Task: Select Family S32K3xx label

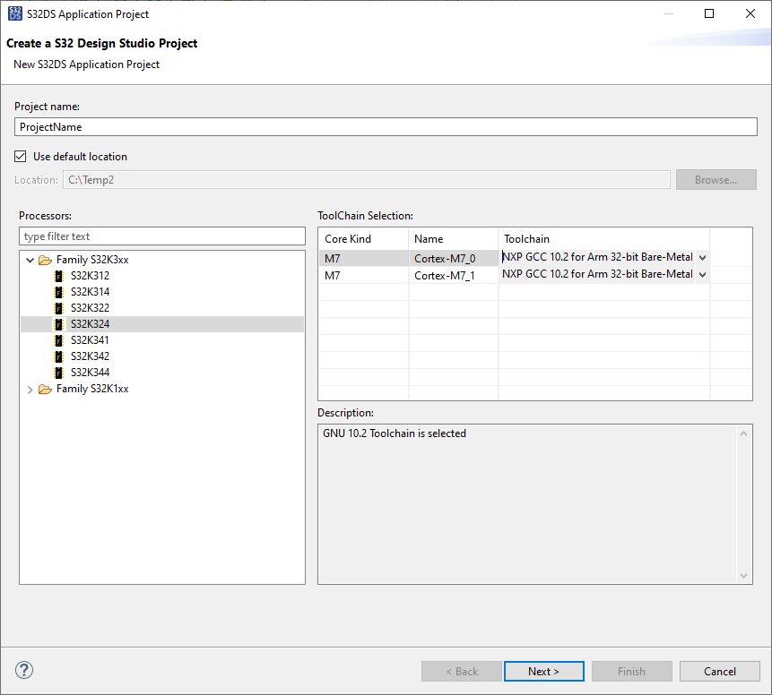Action: 92,260
